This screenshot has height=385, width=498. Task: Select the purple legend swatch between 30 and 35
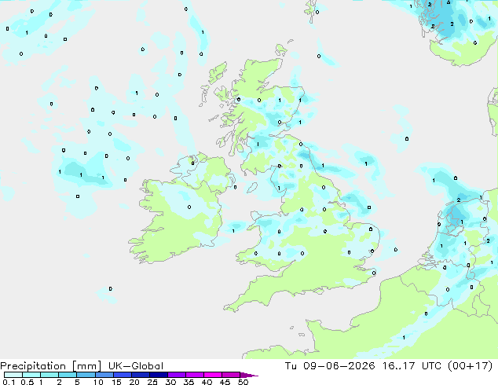pyautogui.click(x=177, y=375)
